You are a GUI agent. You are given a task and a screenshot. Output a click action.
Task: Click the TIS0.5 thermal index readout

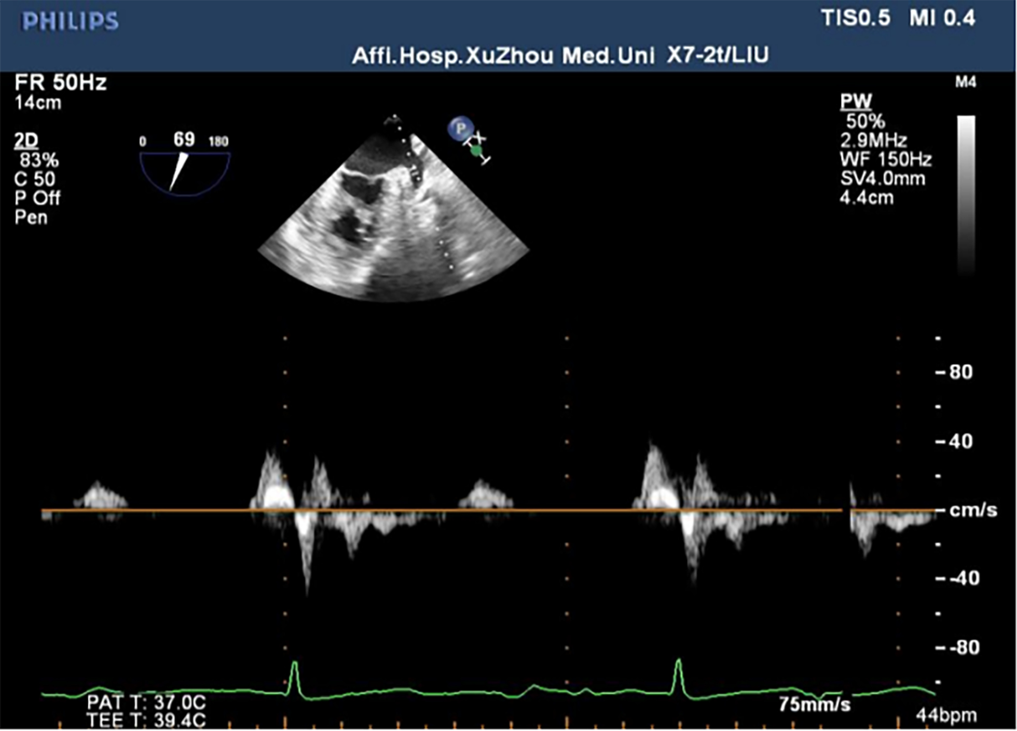pos(856,18)
